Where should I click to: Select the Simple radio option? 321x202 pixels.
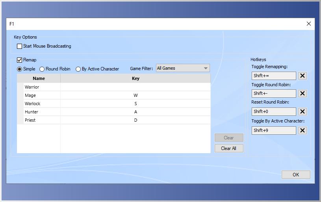(x=19, y=69)
